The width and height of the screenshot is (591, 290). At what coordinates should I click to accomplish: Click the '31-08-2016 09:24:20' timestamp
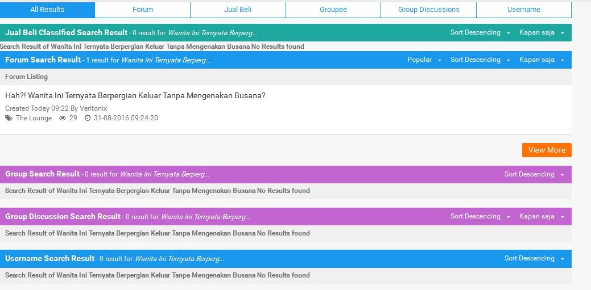[x=126, y=118]
